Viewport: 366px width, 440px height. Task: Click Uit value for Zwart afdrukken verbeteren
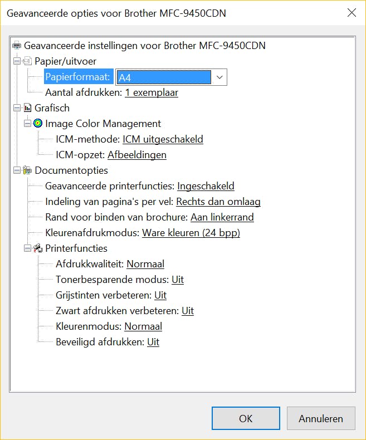(188, 311)
